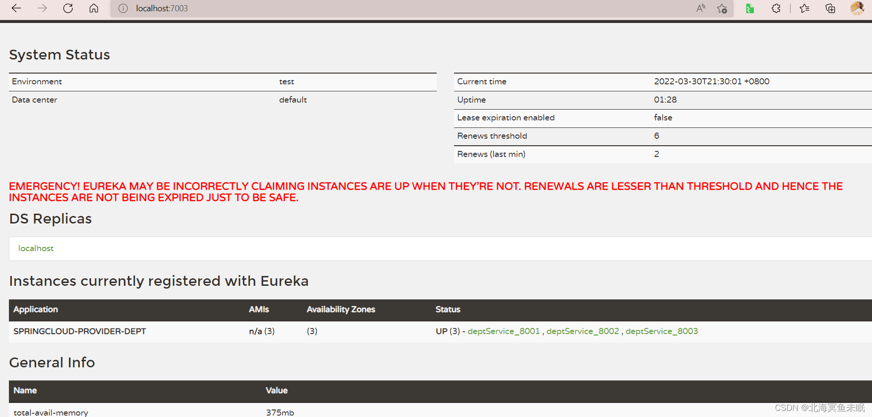Click the Instances currently registered with Eureka heading

click(x=159, y=281)
